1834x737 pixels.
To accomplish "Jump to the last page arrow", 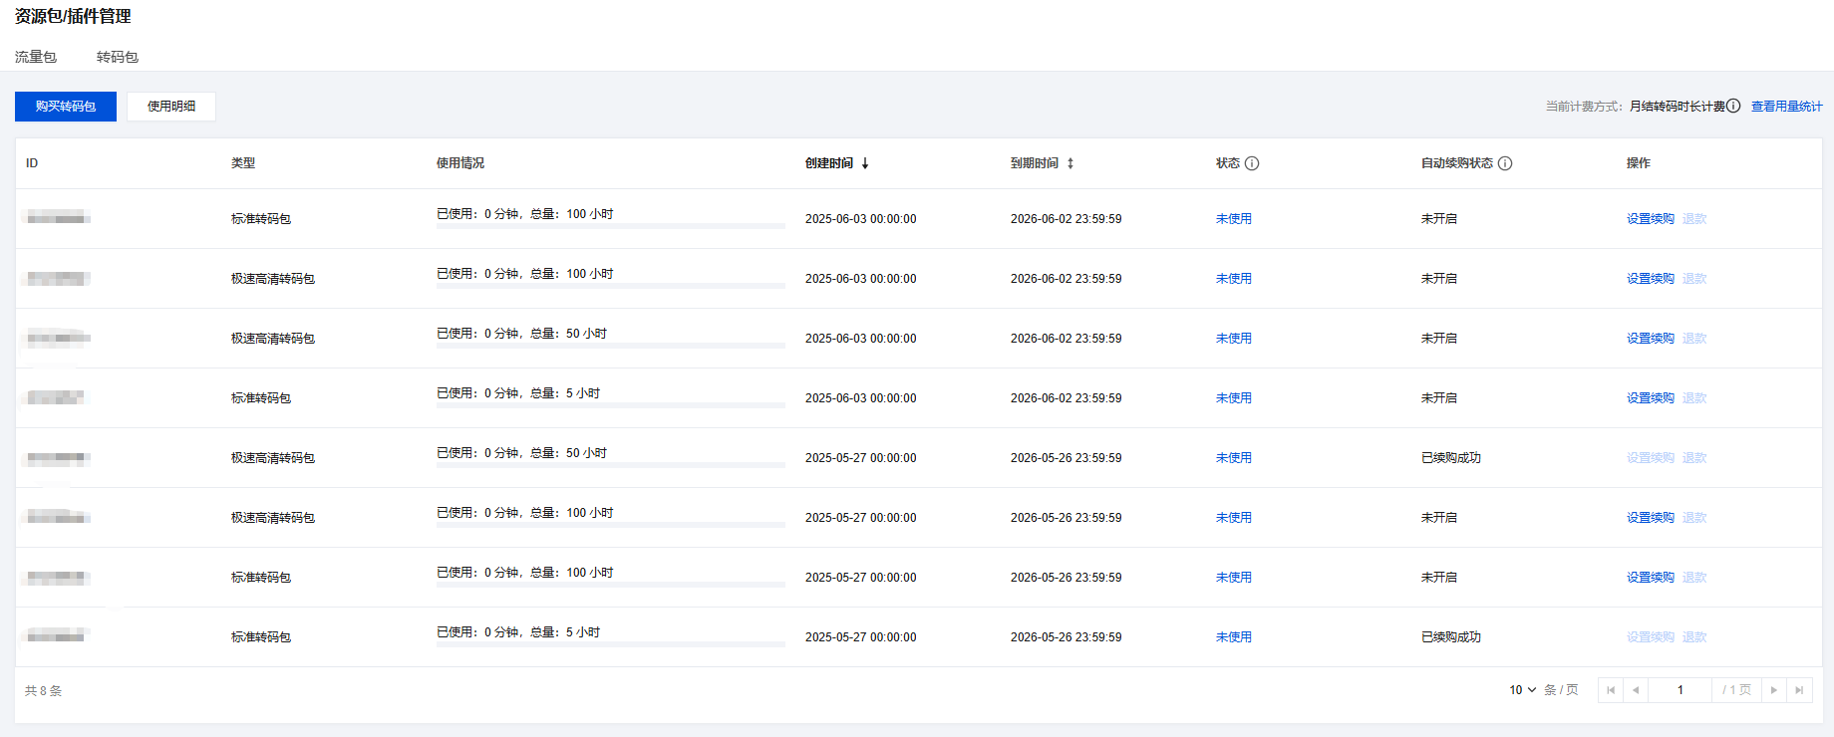I will tap(1799, 690).
